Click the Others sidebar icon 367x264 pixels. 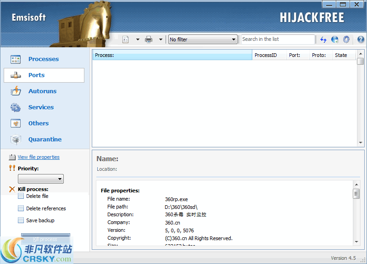(x=16, y=123)
